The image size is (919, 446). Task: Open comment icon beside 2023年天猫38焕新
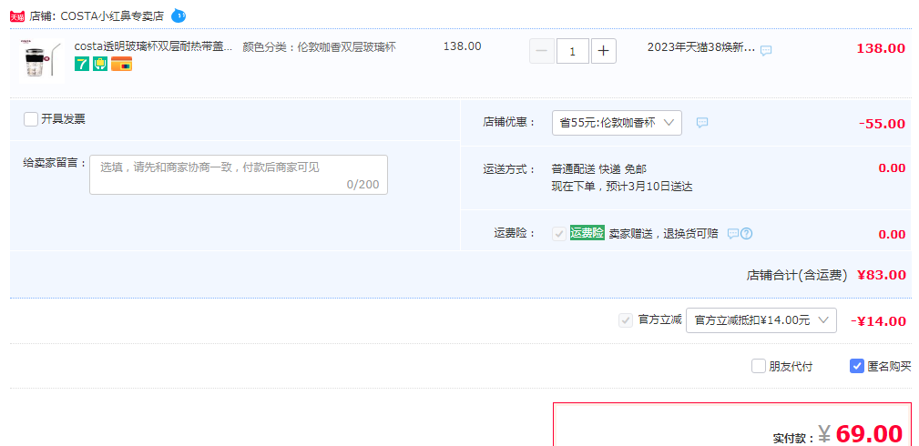[765, 50]
